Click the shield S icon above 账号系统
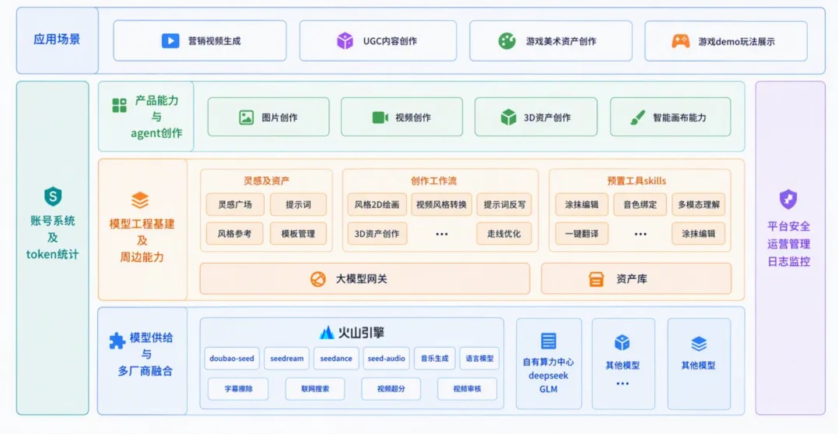 click(x=53, y=197)
